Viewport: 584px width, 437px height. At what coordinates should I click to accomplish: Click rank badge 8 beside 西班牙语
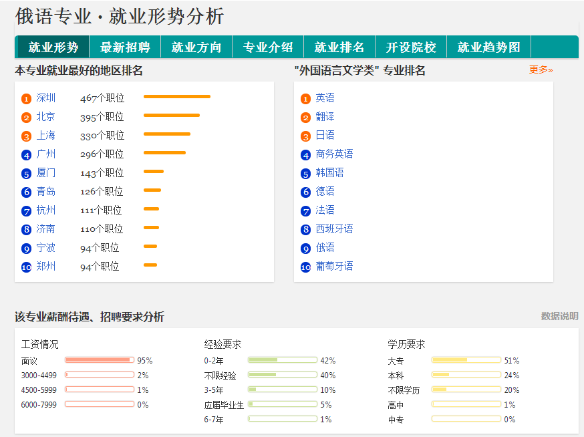(x=305, y=230)
